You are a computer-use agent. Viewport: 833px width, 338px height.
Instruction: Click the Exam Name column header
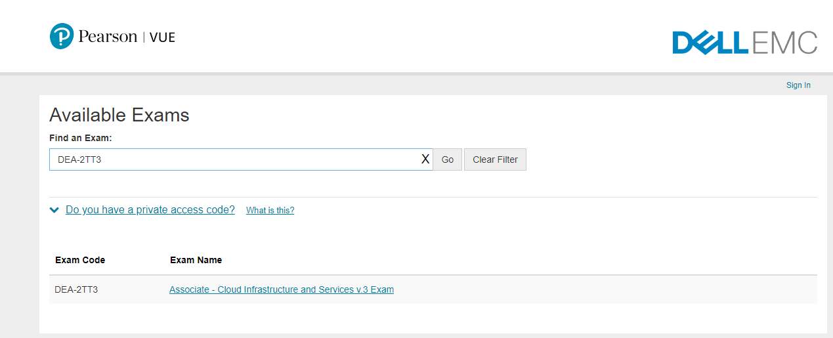pyautogui.click(x=196, y=260)
